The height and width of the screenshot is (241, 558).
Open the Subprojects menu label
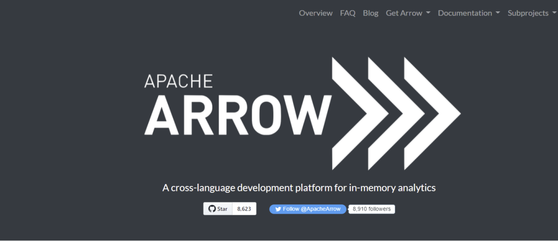[x=528, y=13]
